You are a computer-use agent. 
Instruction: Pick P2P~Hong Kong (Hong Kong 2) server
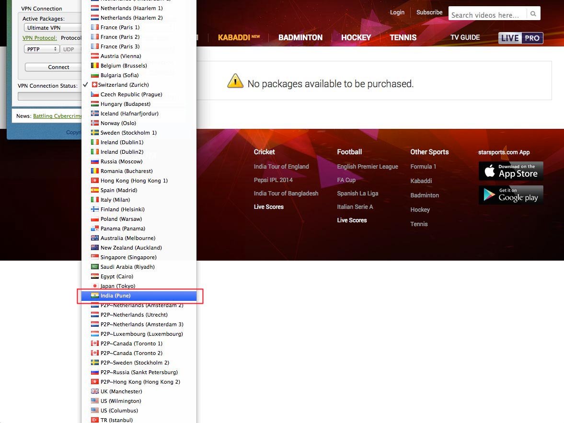click(139, 382)
